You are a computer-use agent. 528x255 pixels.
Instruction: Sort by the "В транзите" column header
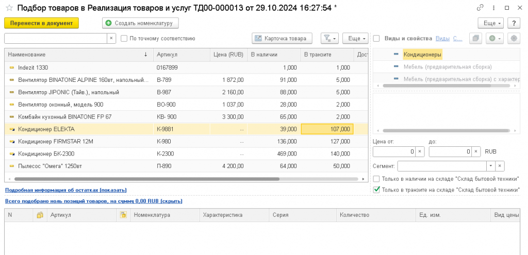[327, 55]
